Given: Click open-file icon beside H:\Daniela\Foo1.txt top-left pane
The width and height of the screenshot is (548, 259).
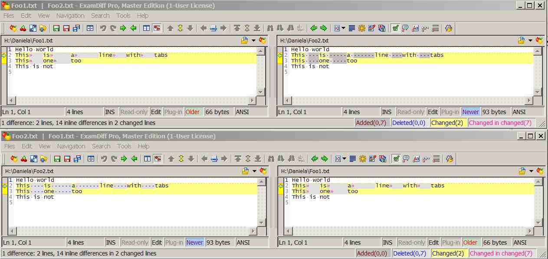Looking at the screenshot, I should click(x=245, y=40).
